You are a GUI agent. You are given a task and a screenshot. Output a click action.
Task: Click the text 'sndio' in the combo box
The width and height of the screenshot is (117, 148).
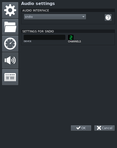click(x=29, y=17)
